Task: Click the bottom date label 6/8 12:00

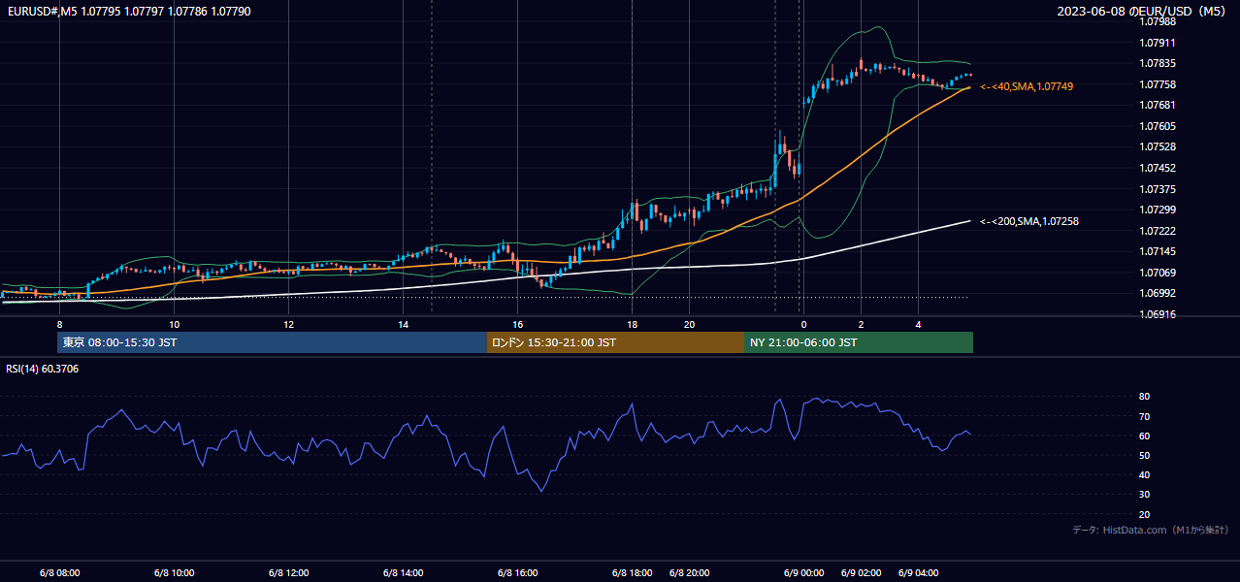Action: (288, 573)
